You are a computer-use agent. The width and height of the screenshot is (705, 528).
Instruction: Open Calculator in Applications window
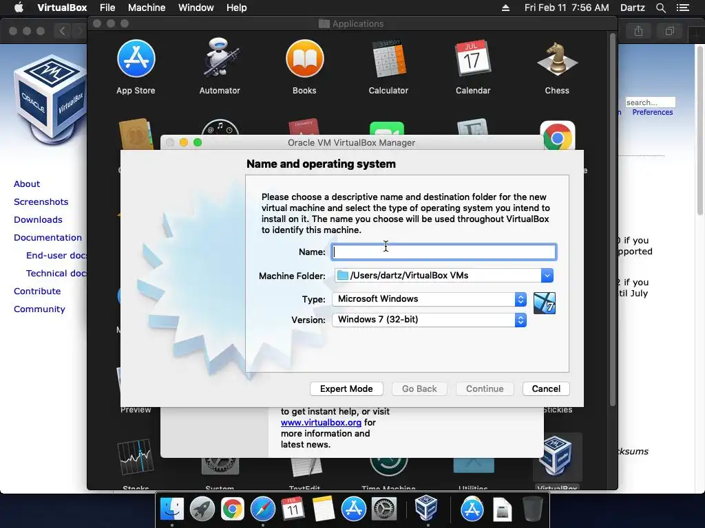388,59
